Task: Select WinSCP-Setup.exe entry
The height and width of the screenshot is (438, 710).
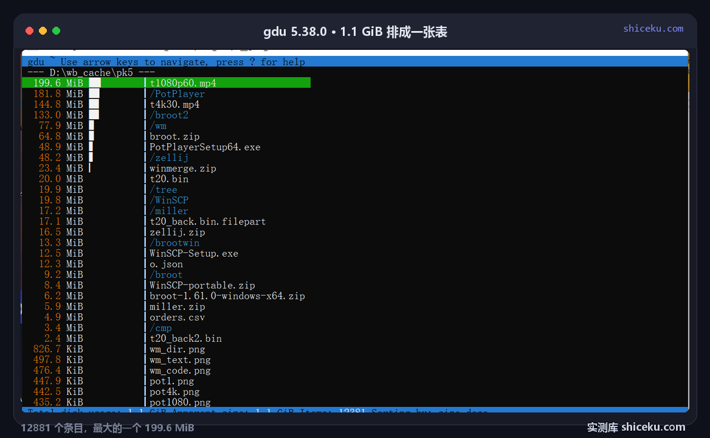Action: (x=194, y=253)
